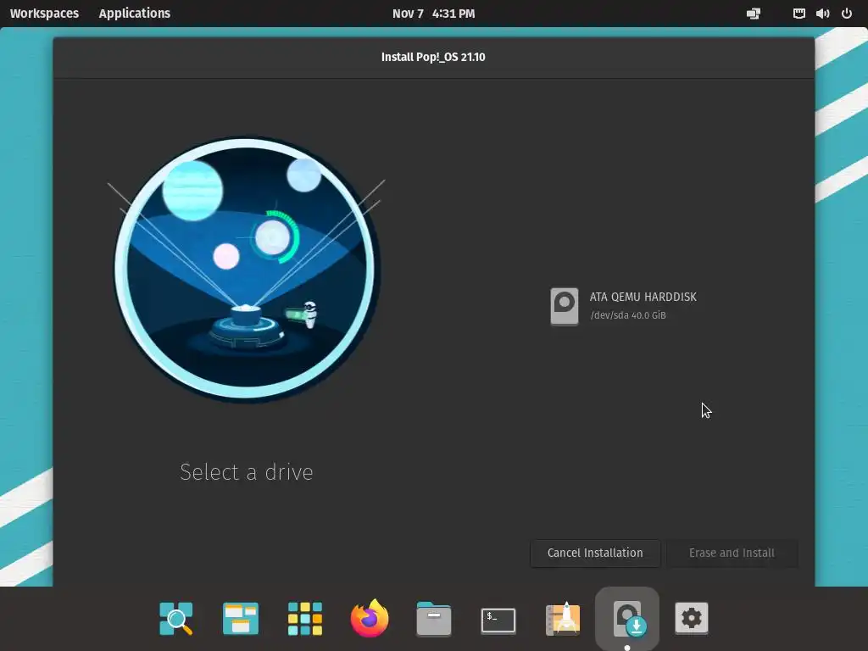Open the Files manager from dock

coord(434,619)
